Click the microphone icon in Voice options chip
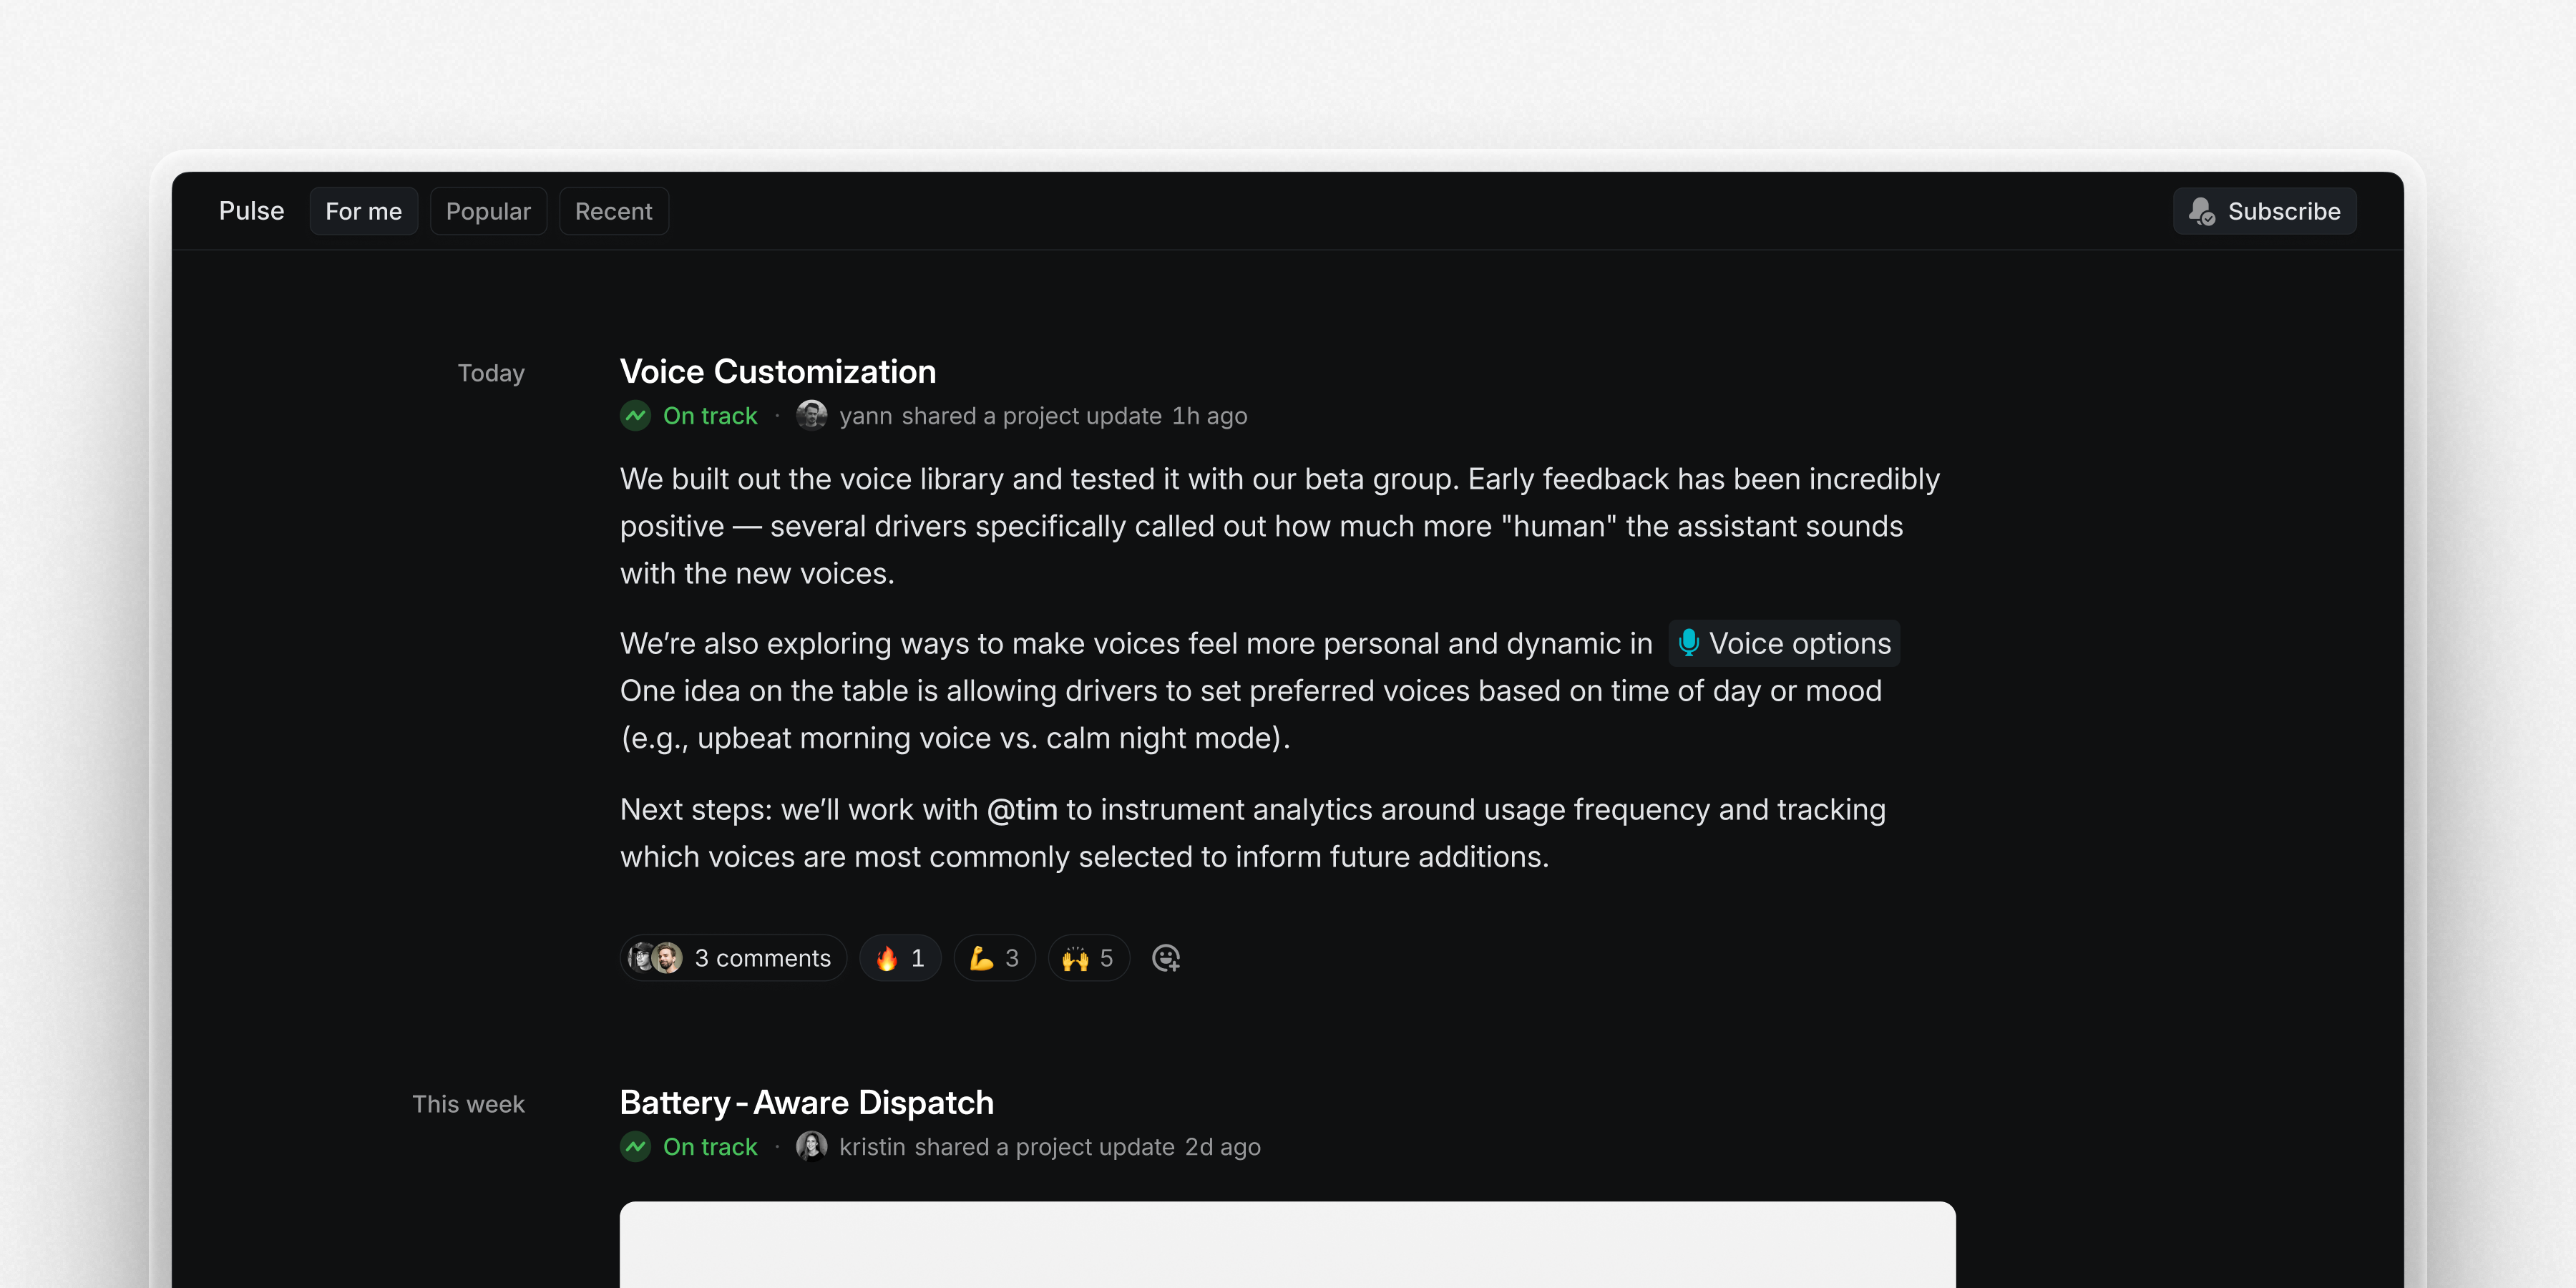 tap(1690, 643)
